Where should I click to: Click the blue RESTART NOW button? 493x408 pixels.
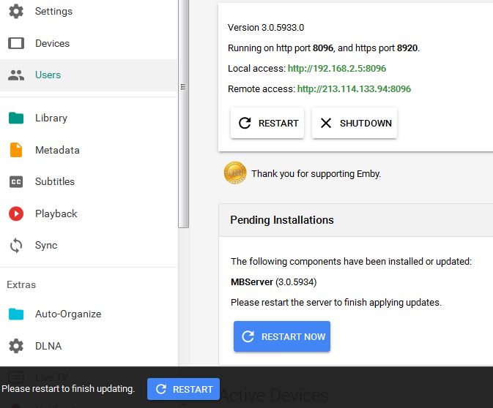tap(282, 336)
